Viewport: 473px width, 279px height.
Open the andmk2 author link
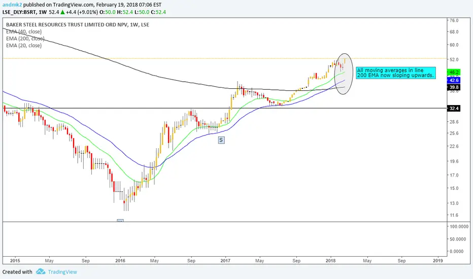12,5
